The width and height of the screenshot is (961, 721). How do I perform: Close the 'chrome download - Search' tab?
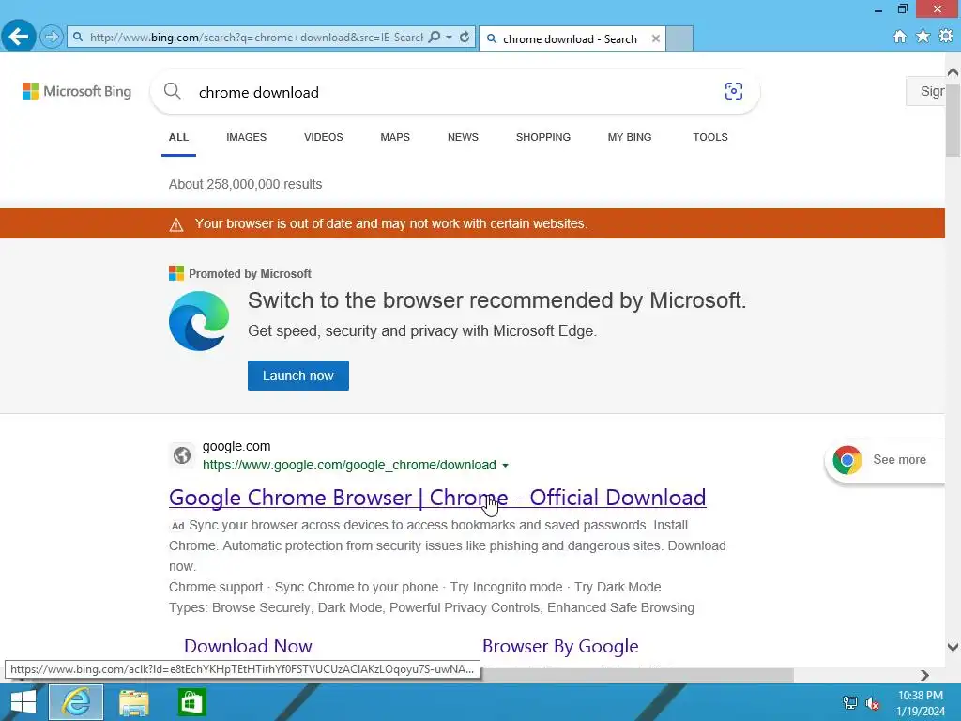tap(656, 38)
